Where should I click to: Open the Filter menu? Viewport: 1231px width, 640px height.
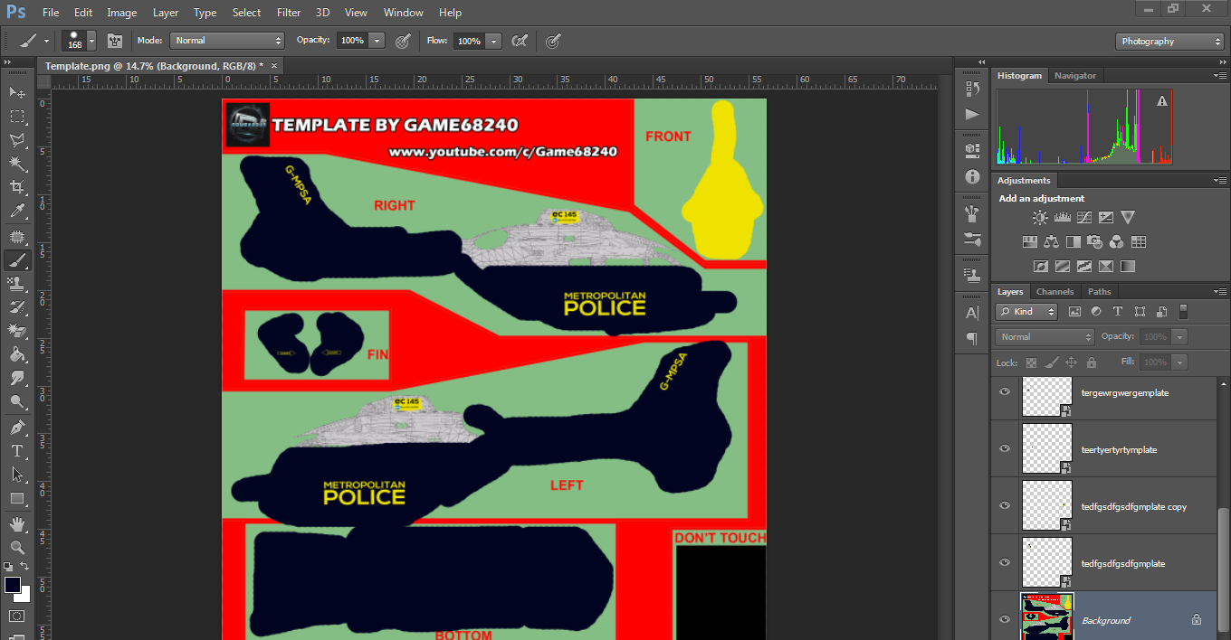click(x=289, y=13)
